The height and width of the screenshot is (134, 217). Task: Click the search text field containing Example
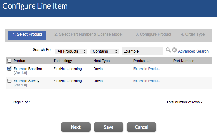tap(142, 51)
